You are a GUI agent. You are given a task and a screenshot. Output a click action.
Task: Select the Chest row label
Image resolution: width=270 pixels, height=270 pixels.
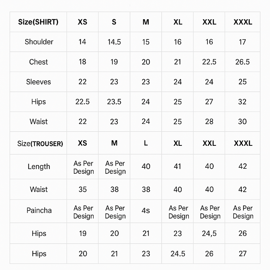(x=38, y=62)
